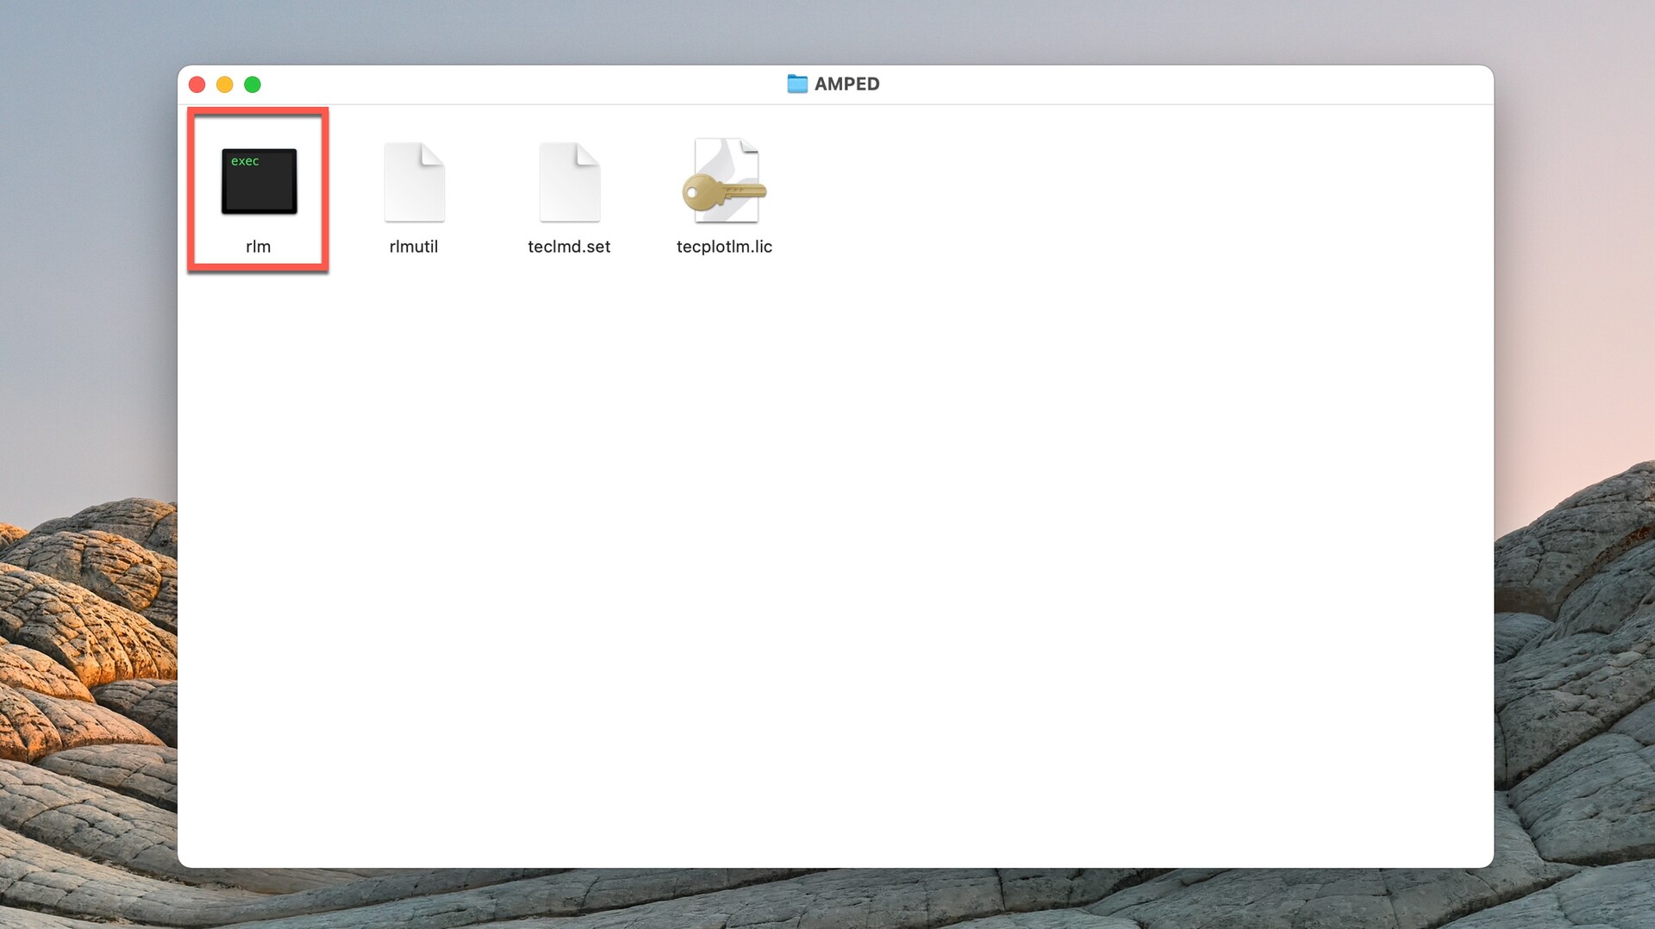Viewport: 1655px width, 929px height.
Task: Click the teclmd.set document icon
Action: point(569,182)
